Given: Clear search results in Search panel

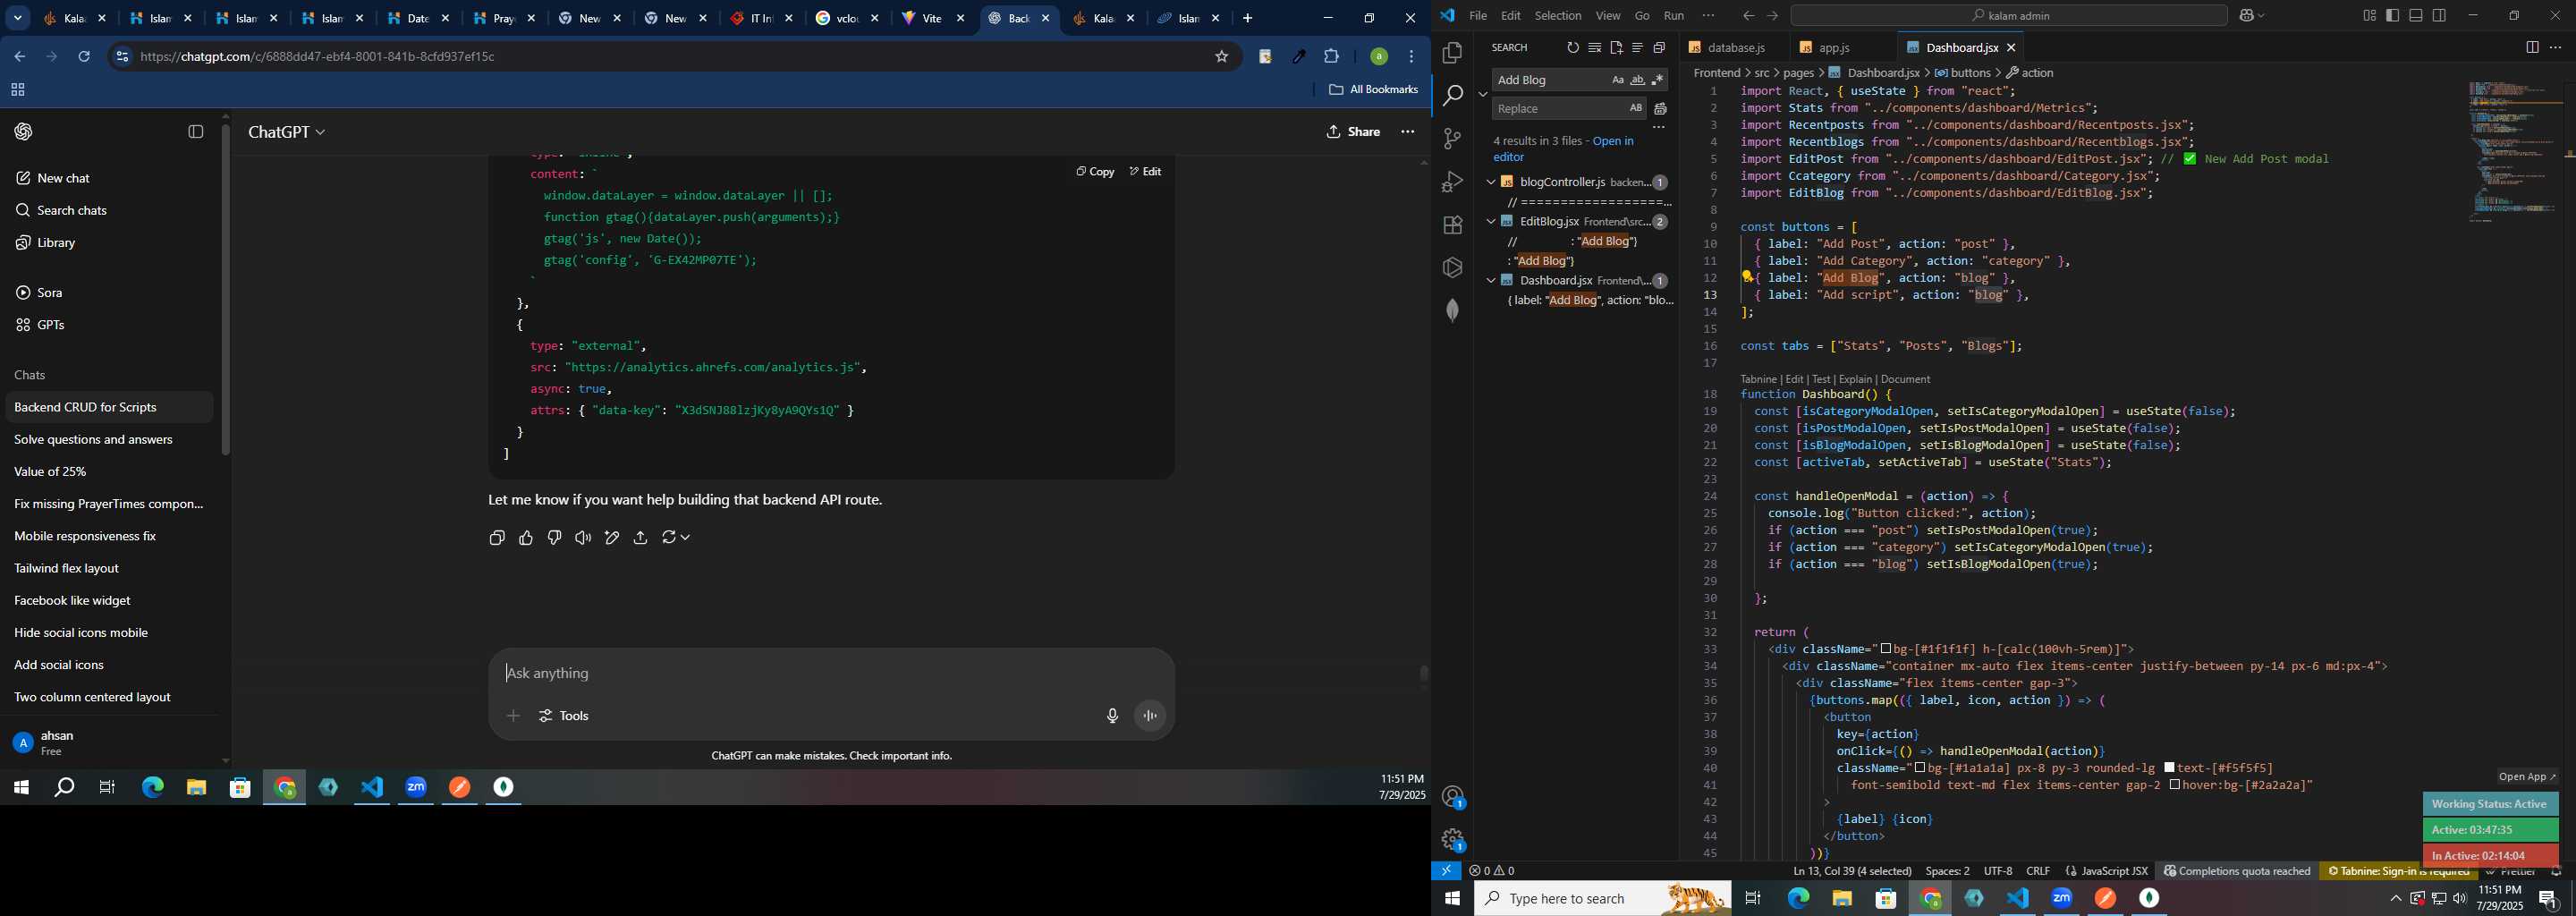Looking at the screenshot, I should click(1594, 48).
